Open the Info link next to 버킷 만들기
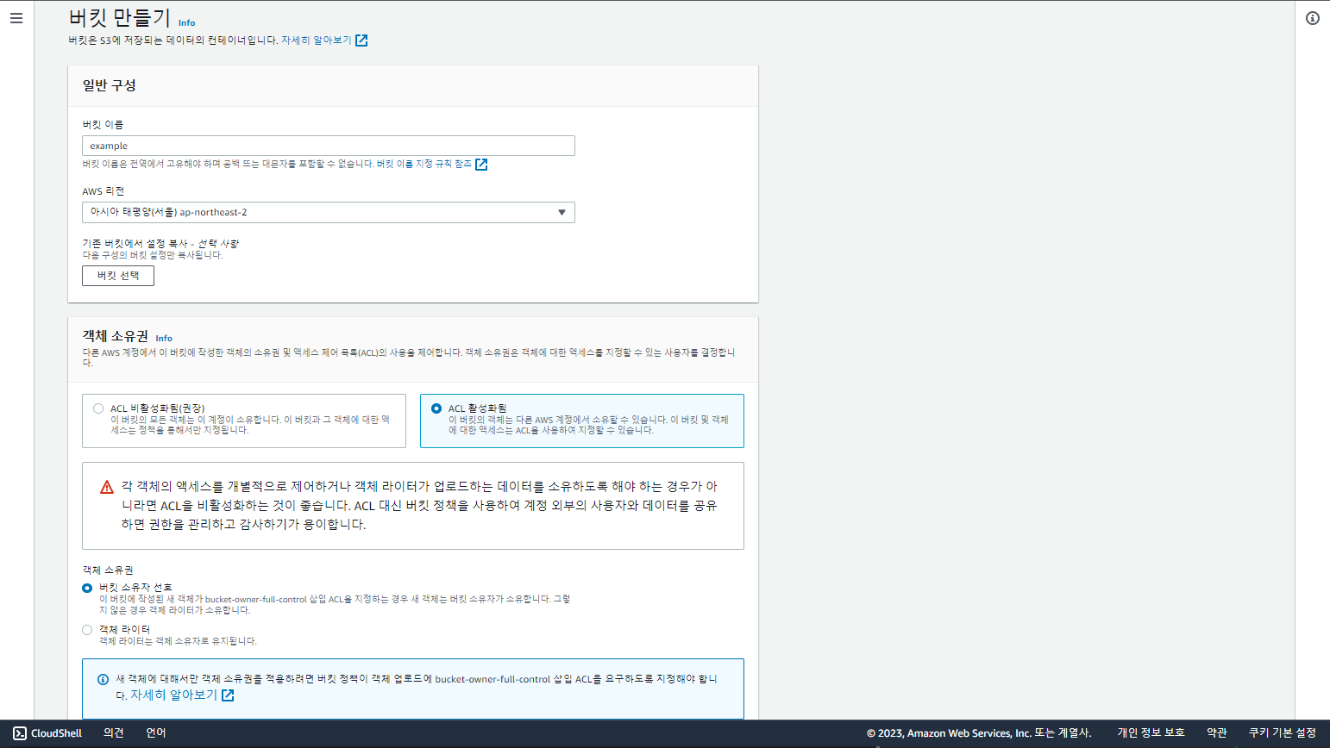1330x748 pixels. coord(187,23)
